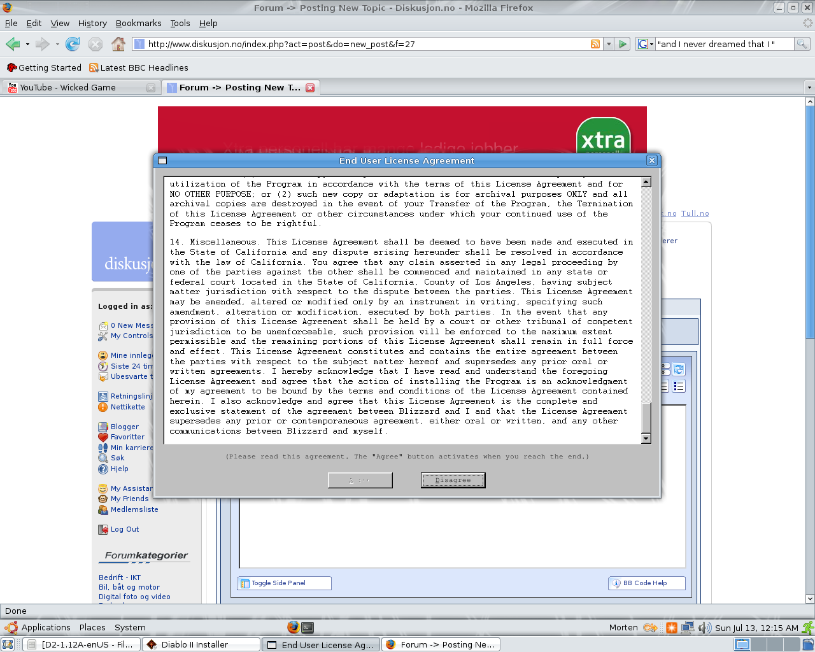Click the heart icon beside Favoritter
Viewport: 815px width, 652px height.
coord(103,437)
